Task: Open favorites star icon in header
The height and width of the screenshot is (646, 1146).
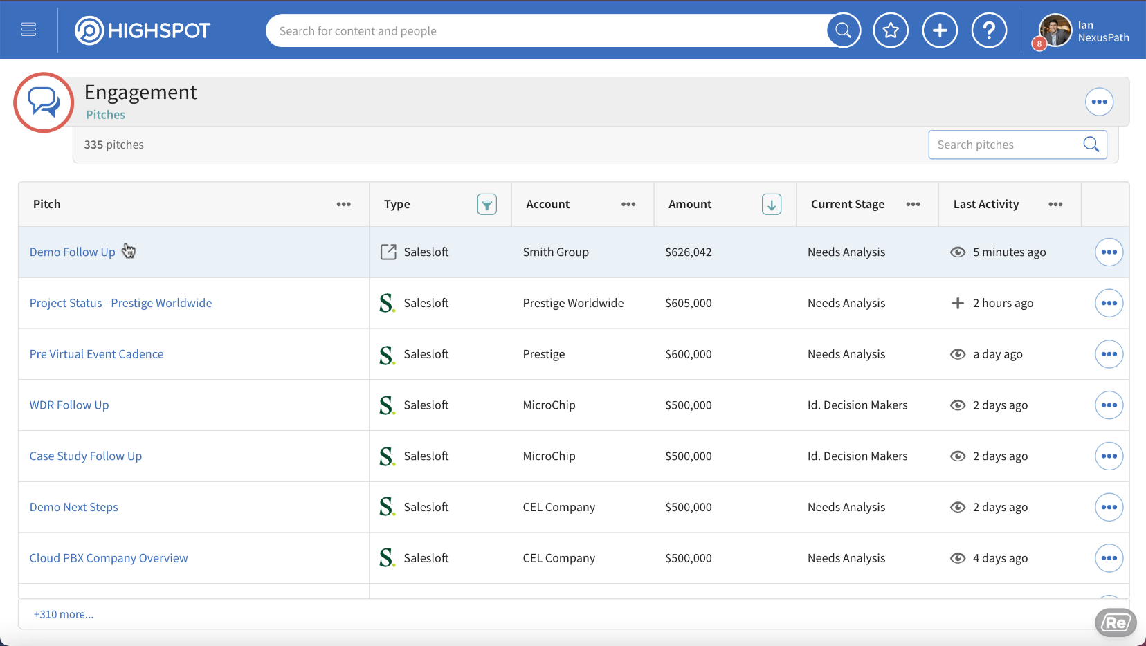Action: pyautogui.click(x=891, y=30)
